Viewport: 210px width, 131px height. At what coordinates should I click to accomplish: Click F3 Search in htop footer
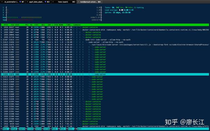pos(21,129)
